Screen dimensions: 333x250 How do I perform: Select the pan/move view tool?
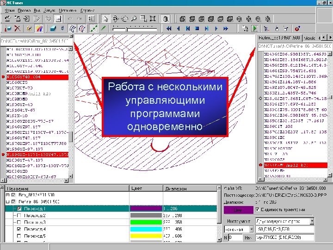point(115,19)
